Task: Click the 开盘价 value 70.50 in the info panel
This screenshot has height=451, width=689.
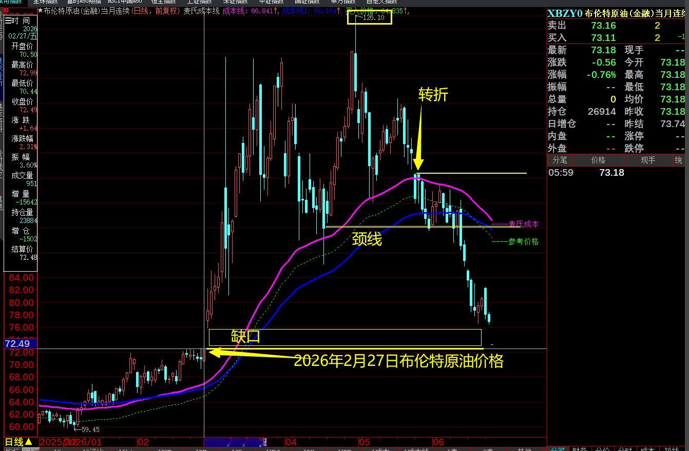Action: (x=28, y=54)
